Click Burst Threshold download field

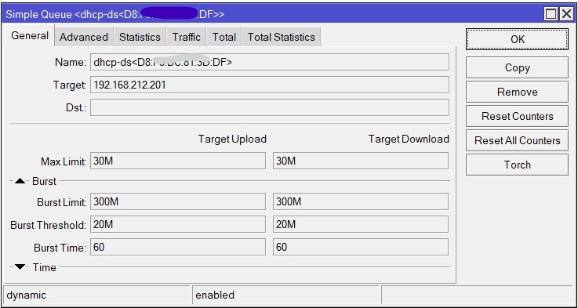click(x=361, y=224)
